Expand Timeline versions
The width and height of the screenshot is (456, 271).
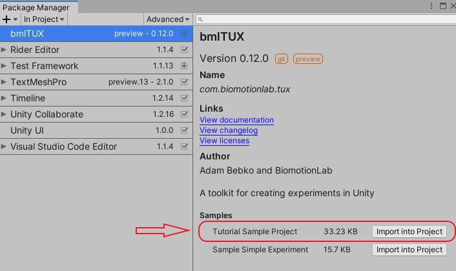[x=3, y=98]
